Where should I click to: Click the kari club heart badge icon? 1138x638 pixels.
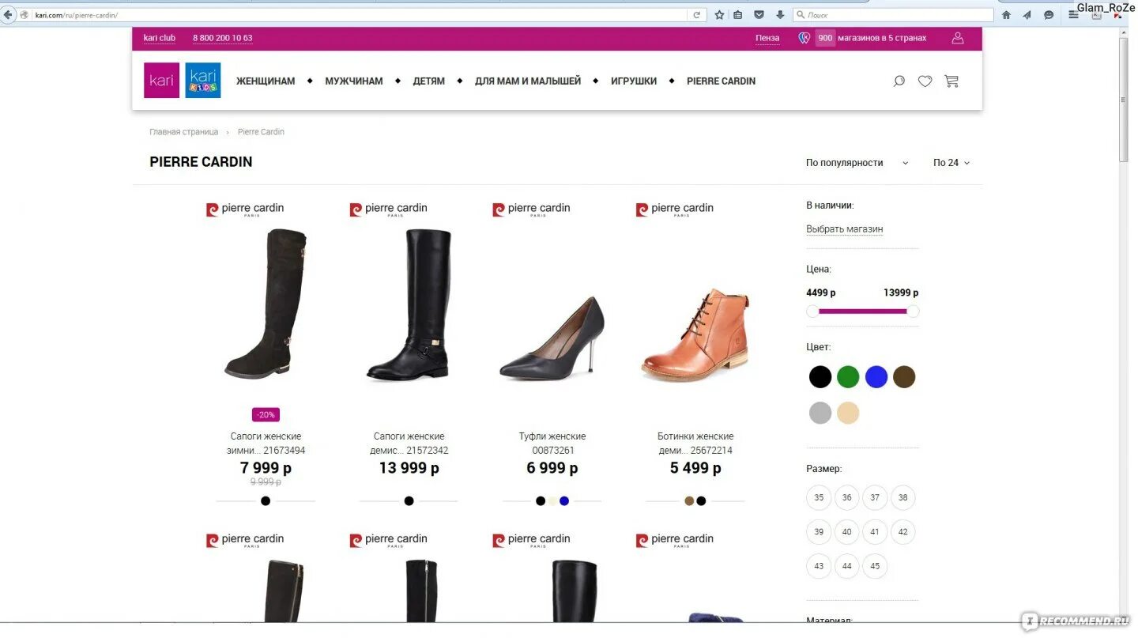[x=805, y=37]
